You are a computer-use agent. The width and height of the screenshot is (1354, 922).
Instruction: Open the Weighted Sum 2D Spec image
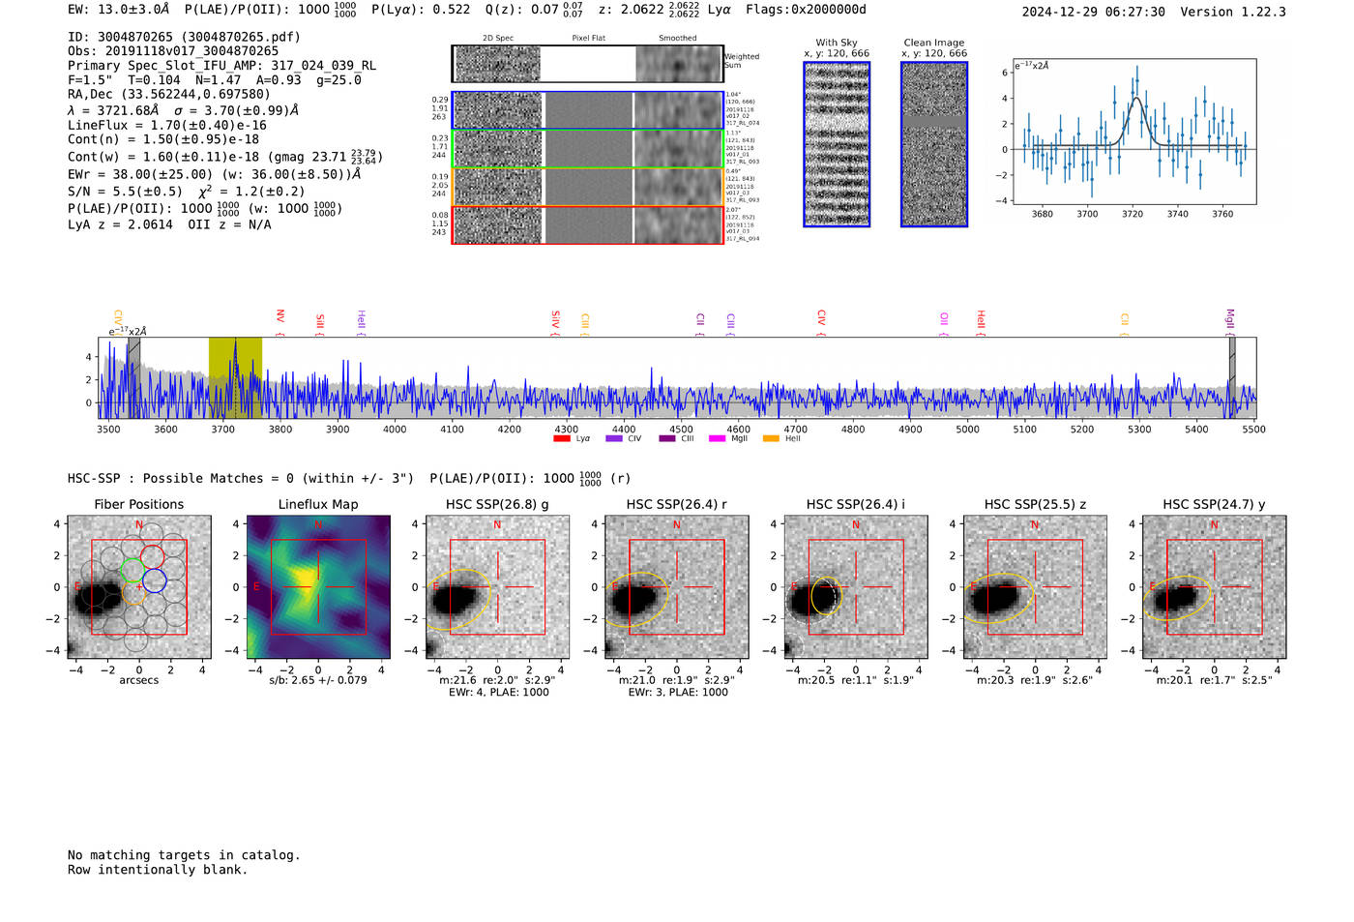pos(498,64)
